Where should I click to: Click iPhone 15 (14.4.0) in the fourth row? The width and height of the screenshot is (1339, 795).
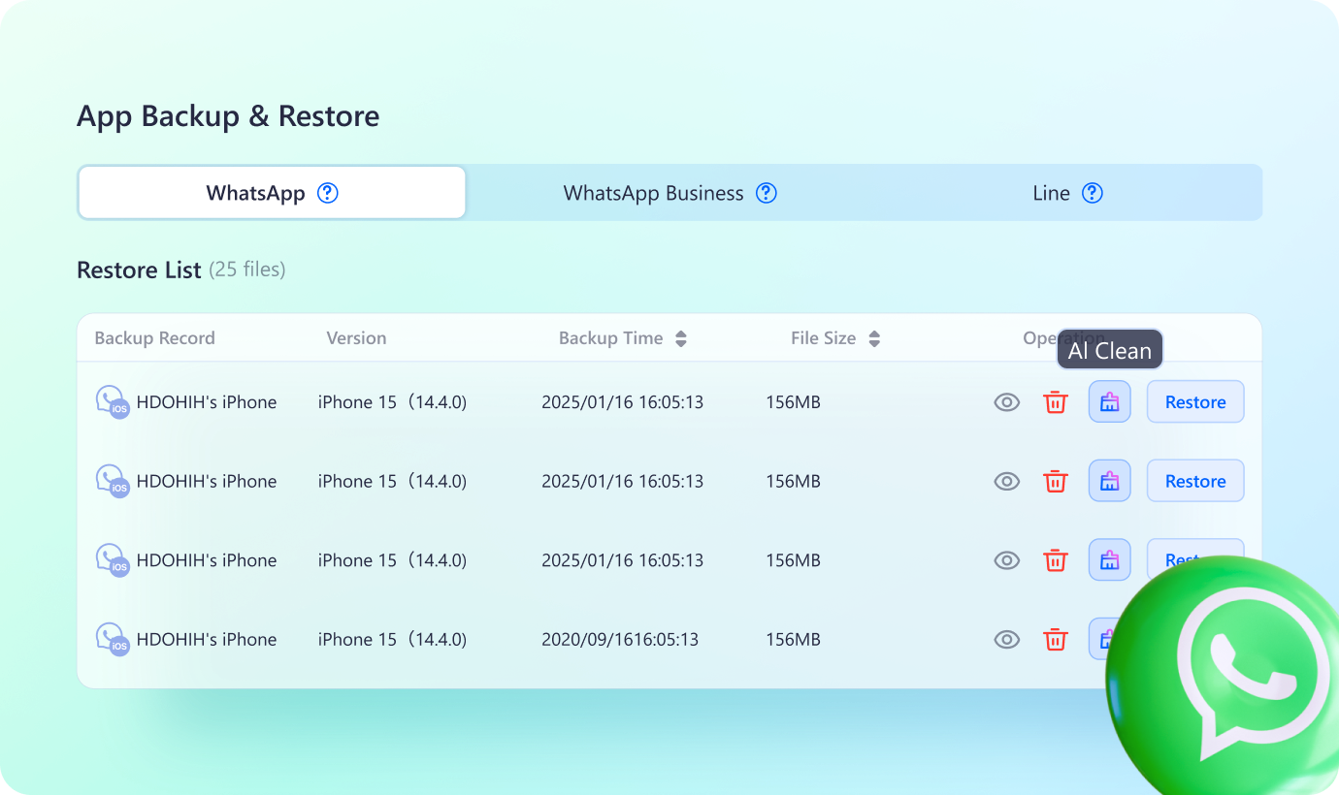[x=392, y=639]
